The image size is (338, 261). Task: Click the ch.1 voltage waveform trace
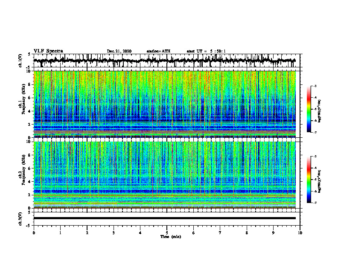coord(164,61)
